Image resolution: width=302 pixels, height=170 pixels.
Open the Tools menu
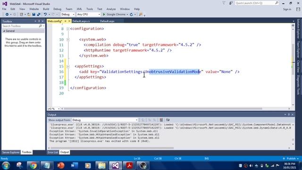point(90,9)
